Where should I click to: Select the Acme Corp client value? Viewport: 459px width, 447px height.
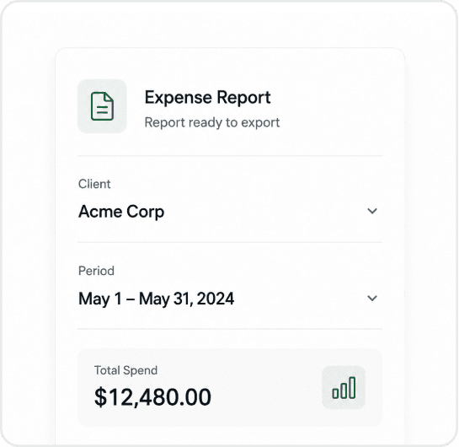121,212
